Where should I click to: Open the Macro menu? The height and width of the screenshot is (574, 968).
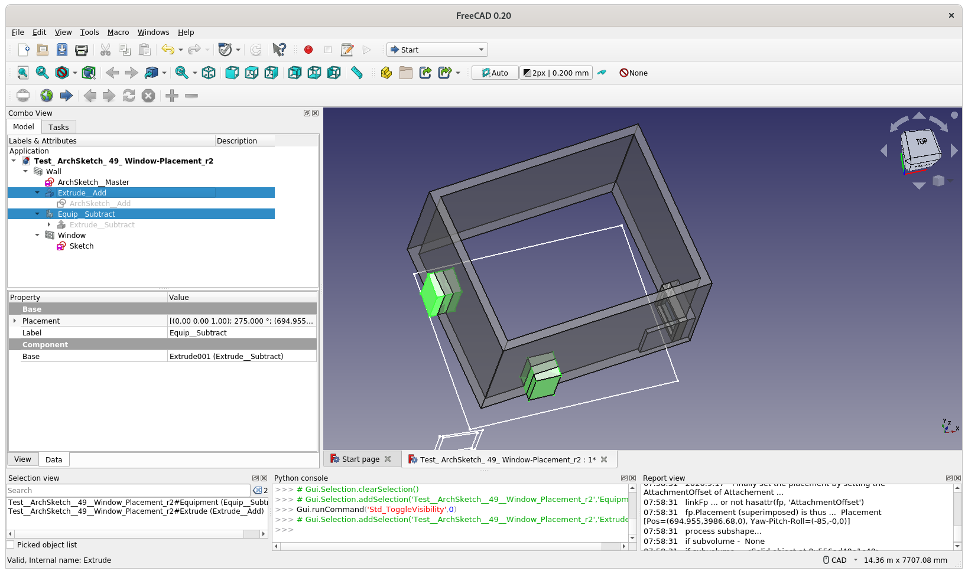tap(118, 32)
